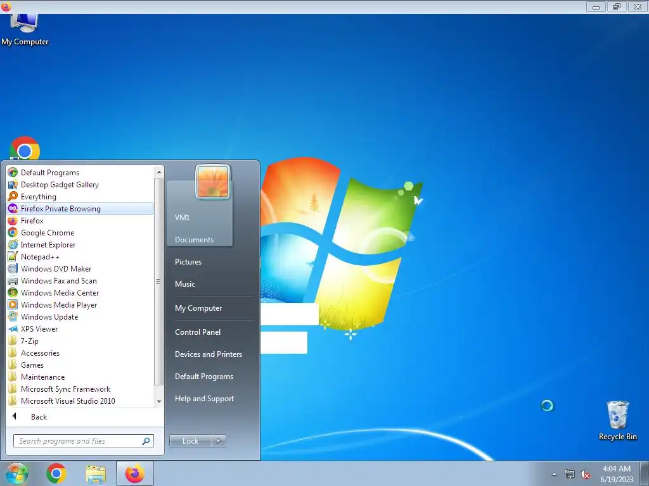The image size is (649, 486).
Task: Click the Firefox taskbar button
Action: click(135, 473)
